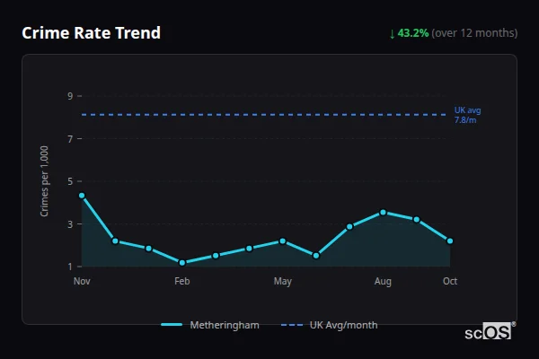Screen dimensions: 539x359
Task: Click the 'Nov' x-axis label
Action: tap(82, 281)
